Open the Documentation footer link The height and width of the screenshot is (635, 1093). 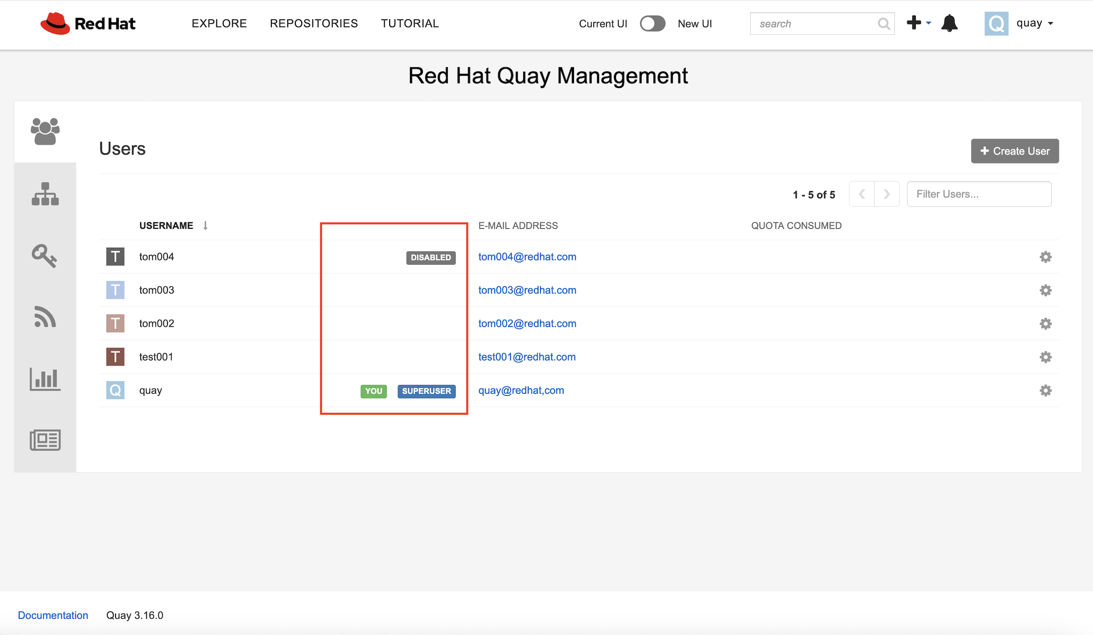coord(53,615)
